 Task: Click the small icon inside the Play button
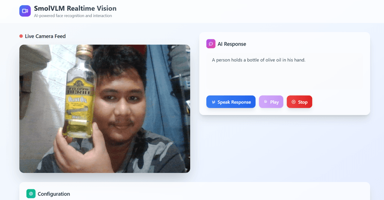[266, 102]
